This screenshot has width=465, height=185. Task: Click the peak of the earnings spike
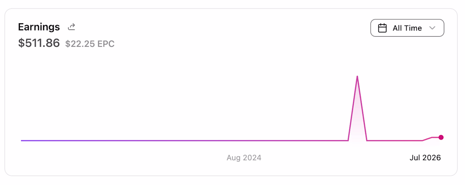tap(357, 77)
